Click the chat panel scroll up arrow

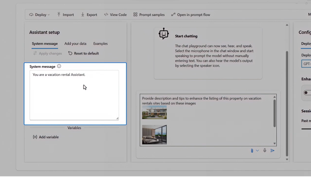[287, 25]
